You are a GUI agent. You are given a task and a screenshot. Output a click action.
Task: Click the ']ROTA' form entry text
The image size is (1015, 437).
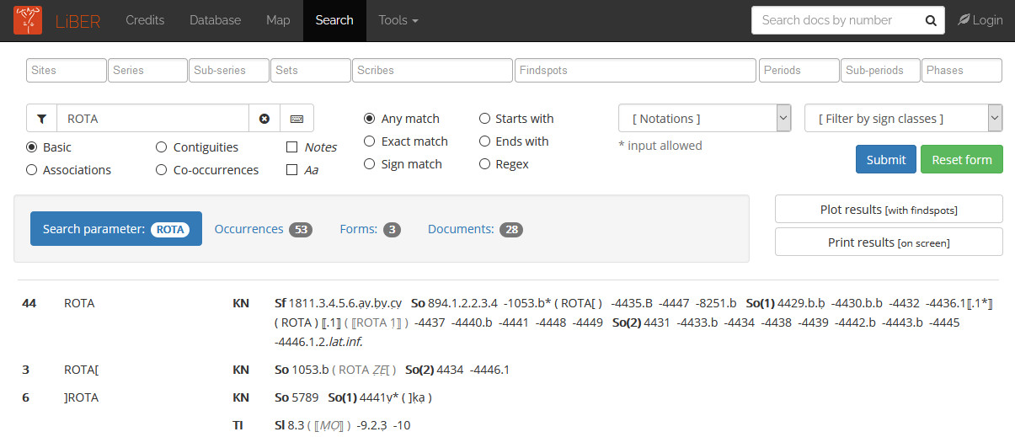click(82, 397)
